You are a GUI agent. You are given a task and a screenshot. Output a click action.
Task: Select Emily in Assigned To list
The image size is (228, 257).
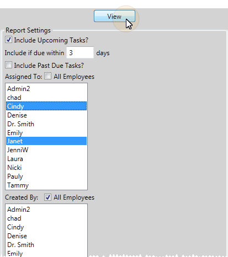[x=46, y=132]
